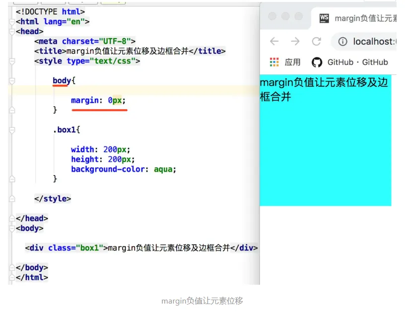Click fold end marker at </body> line
Screen dimensions: 405x312
12,268
